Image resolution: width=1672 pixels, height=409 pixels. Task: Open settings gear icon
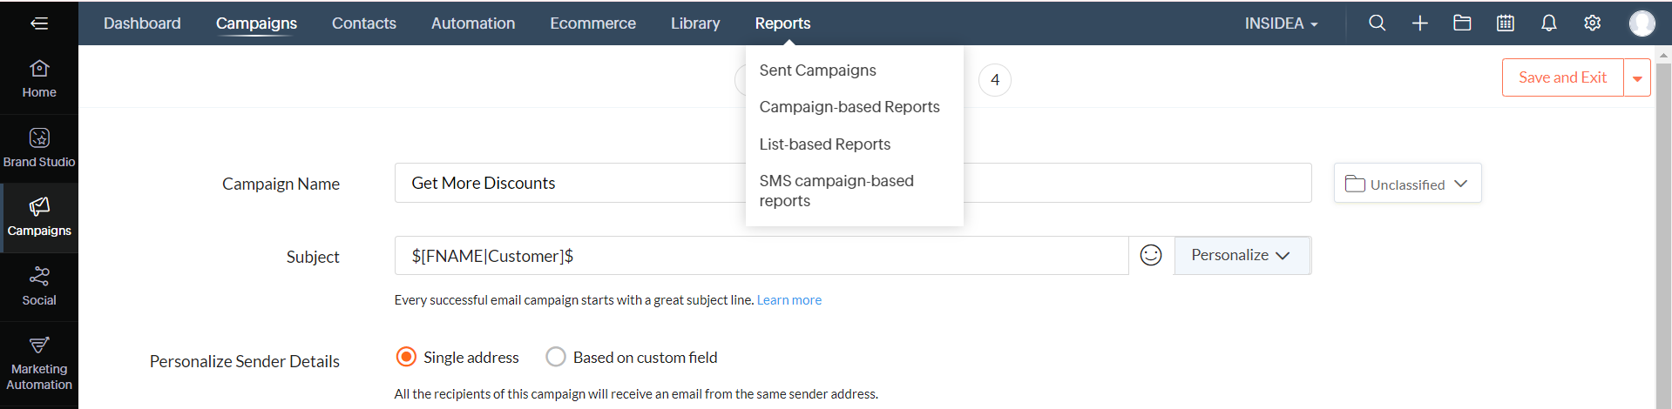1593,23
